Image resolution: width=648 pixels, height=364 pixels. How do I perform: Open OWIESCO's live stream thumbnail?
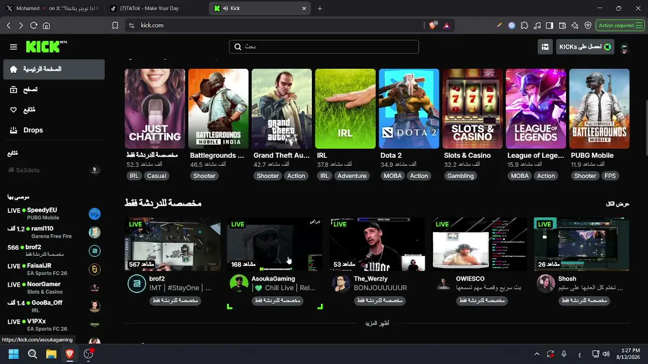[479, 244]
